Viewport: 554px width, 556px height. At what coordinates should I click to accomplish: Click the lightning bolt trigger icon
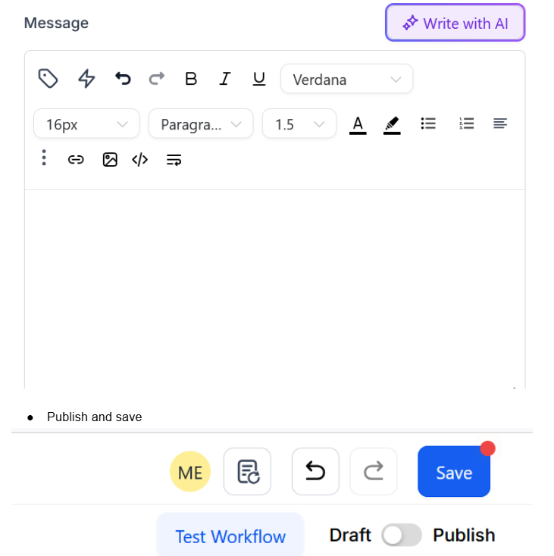[x=87, y=79]
